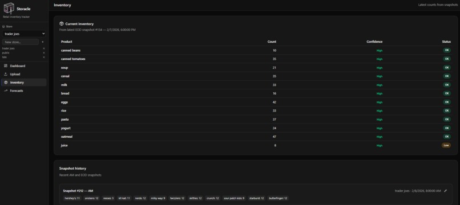The height and width of the screenshot is (205, 460).
Task: Click the butterfinger: 12 chip
Action: 278,198
